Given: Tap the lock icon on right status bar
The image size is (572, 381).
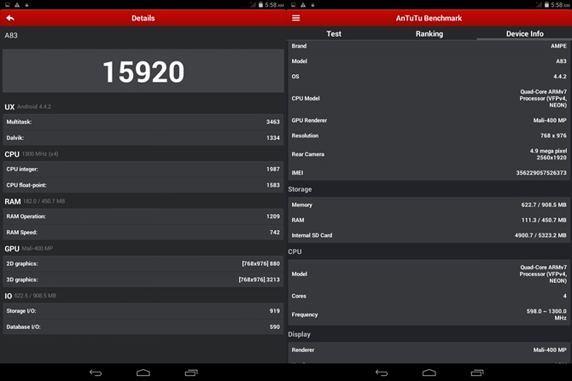Looking at the screenshot, I should (x=312, y=5).
